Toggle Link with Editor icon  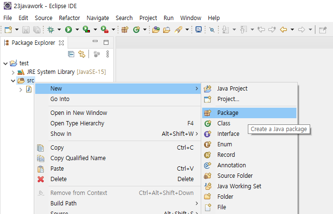point(82,54)
